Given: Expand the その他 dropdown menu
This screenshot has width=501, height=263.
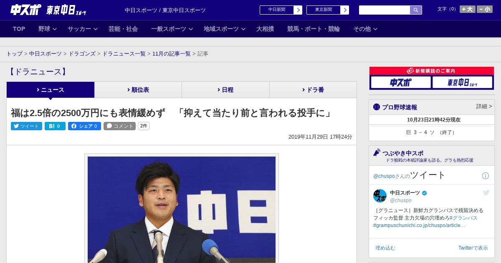Looking at the screenshot, I should 365,29.
